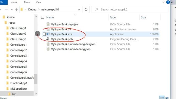Sort files by Name column
The height and width of the screenshot is (99, 176).
click(50, 17)
